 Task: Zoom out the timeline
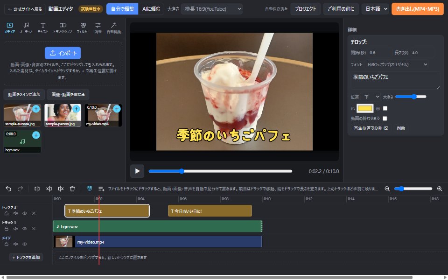tap(387, 189)
